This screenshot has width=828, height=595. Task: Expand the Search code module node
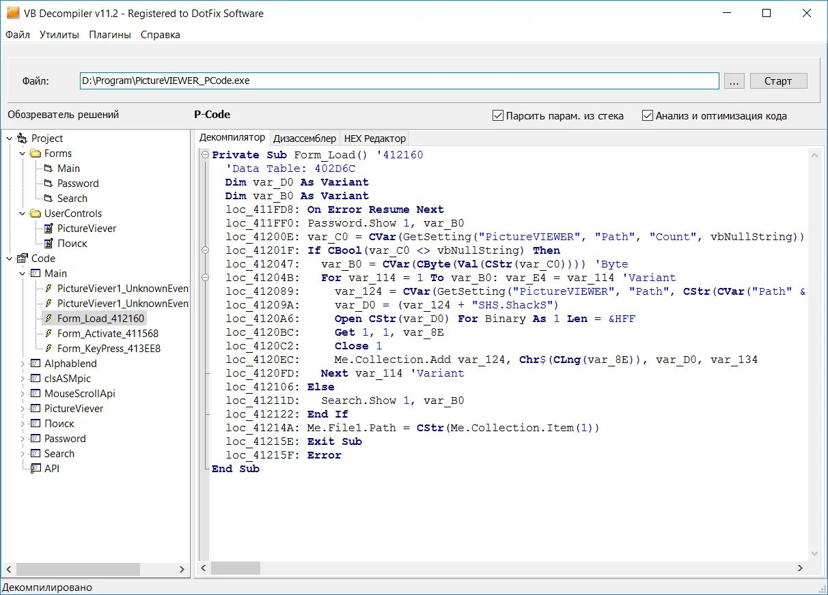(x=23, y=454)
